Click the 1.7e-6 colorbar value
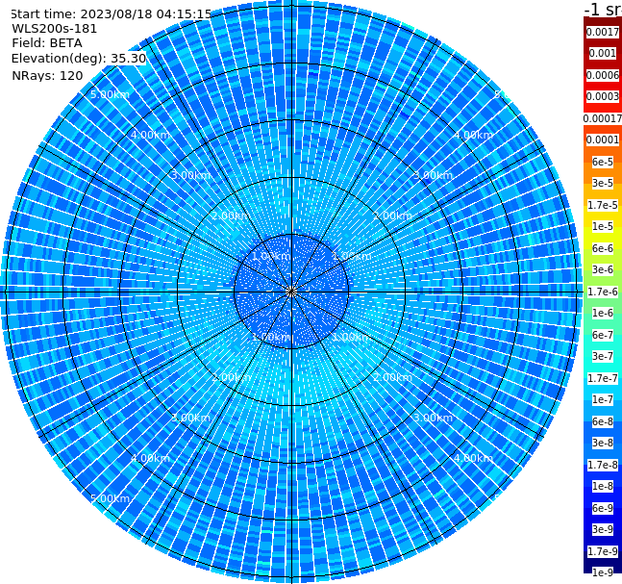 click(x=603, y=292)
